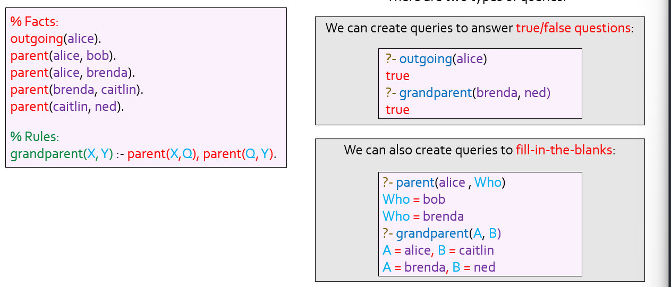Click the '% Facts:' heading text

[34, 22]
